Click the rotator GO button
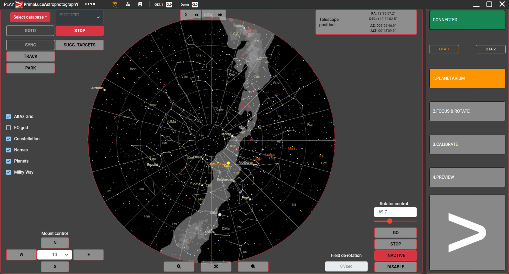509x274 pixels. (x=395, y=233)
